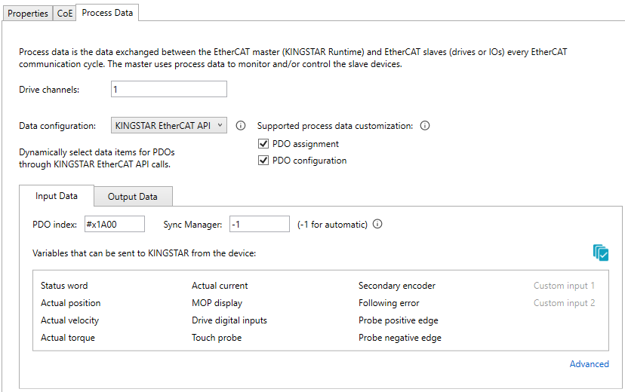Select the Following error variable
This screenshot has height=392, width=625.
[x=389, y=303]
